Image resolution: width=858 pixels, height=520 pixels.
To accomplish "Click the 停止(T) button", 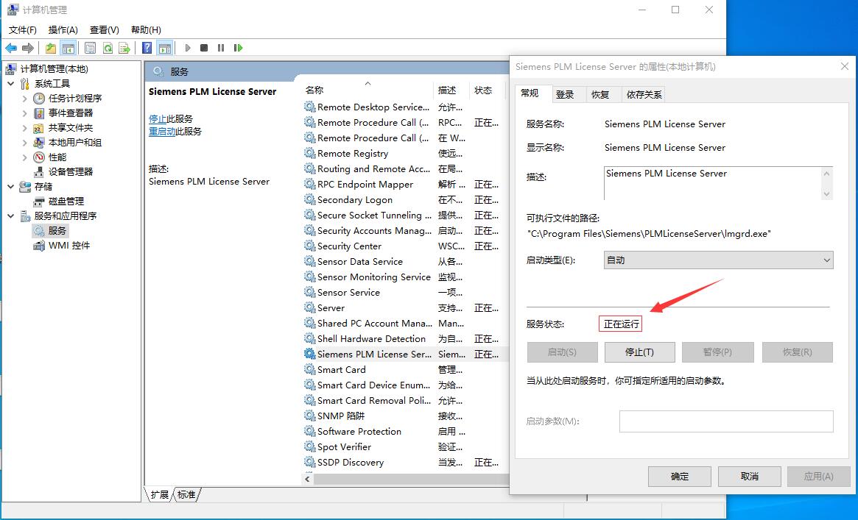I will (x=639, y=352).
